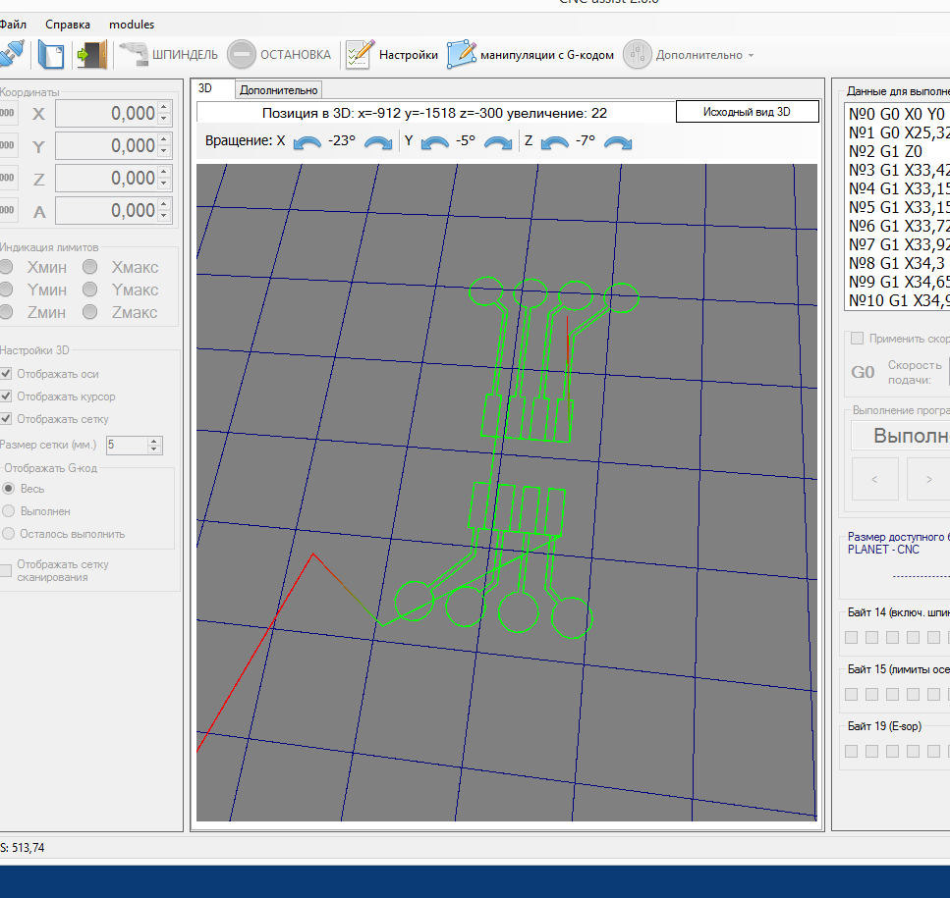950x898 pixels.
Task: Open Настройки settings checklist icon
Action: click(391, 54)
